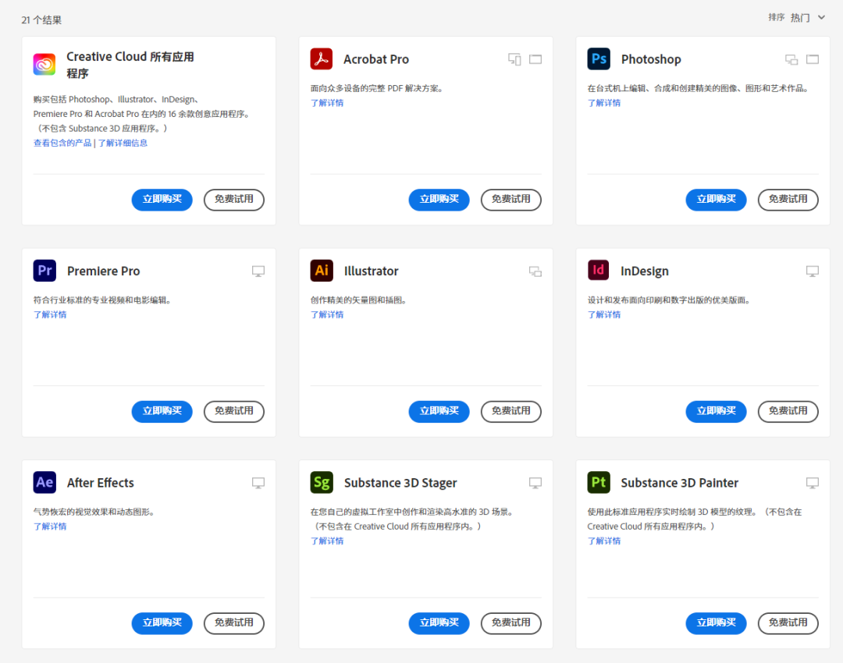This screenshot has width=843, height=663.
Task: Click Substance 3D Stager desktop monitor icon
Action: pos(535,483)
